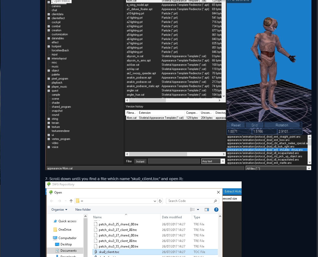Expand the voice tree node
The width and height of the screenshot is (318, 257).
49,147
